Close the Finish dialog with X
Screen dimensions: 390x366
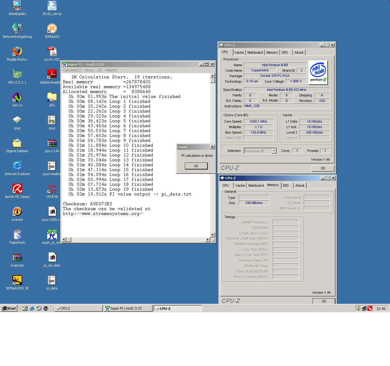click(x=212, y=147)
